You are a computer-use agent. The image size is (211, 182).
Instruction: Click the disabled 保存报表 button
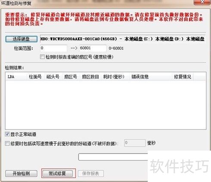point(91,173)
